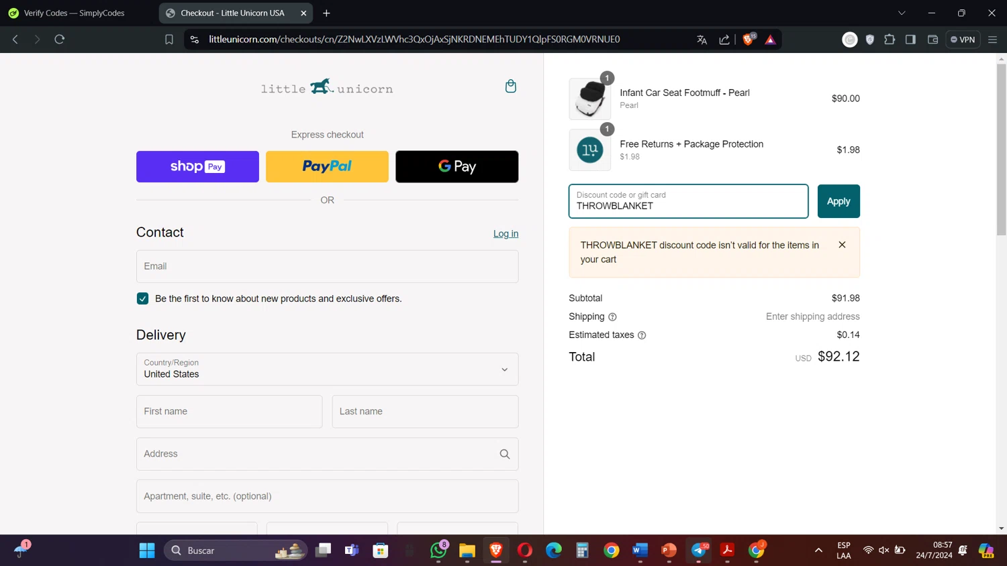Focus the Last name field
Viewport: 1007px width, 566px height.
coord(425,411)
